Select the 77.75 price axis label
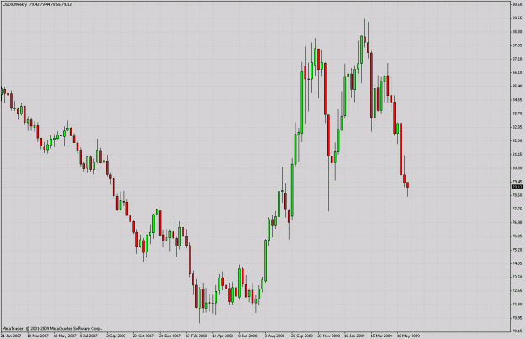Screen dimensions: 526x339 (x=517, y=209)
